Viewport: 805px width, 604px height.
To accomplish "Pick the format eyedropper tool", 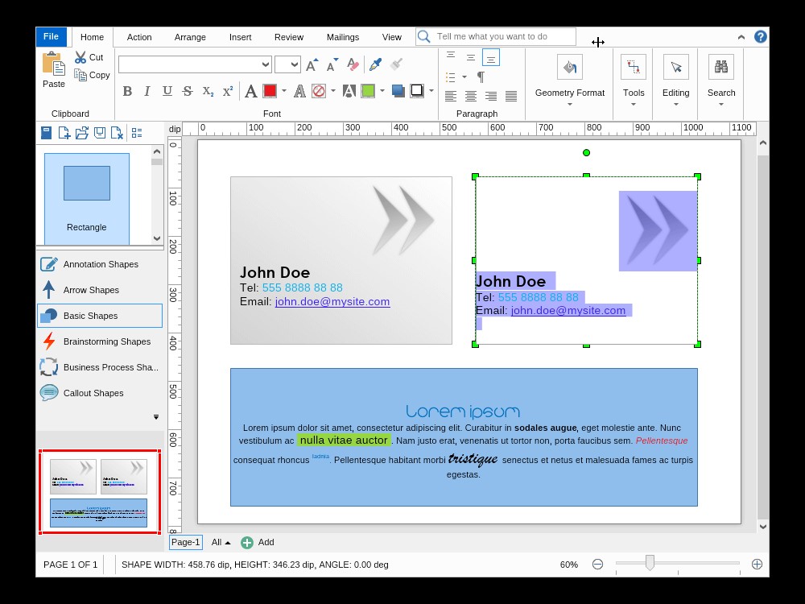I will point(376,64).
